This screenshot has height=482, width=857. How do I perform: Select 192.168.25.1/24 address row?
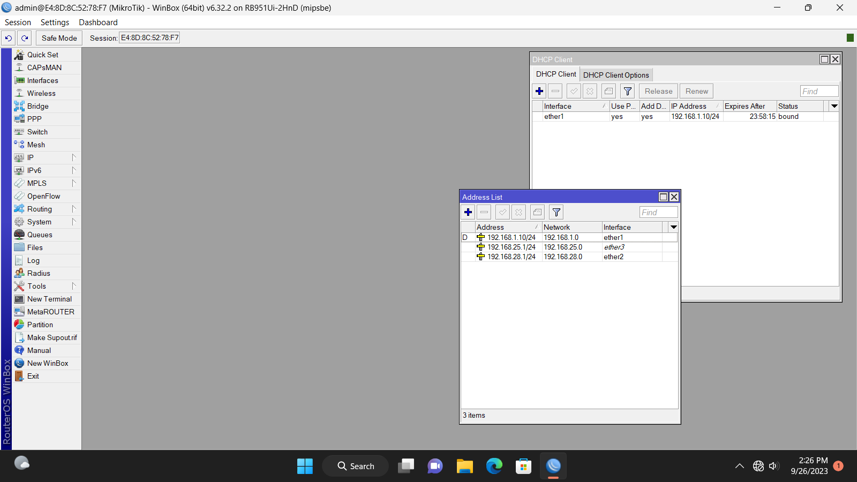point(569,247)
